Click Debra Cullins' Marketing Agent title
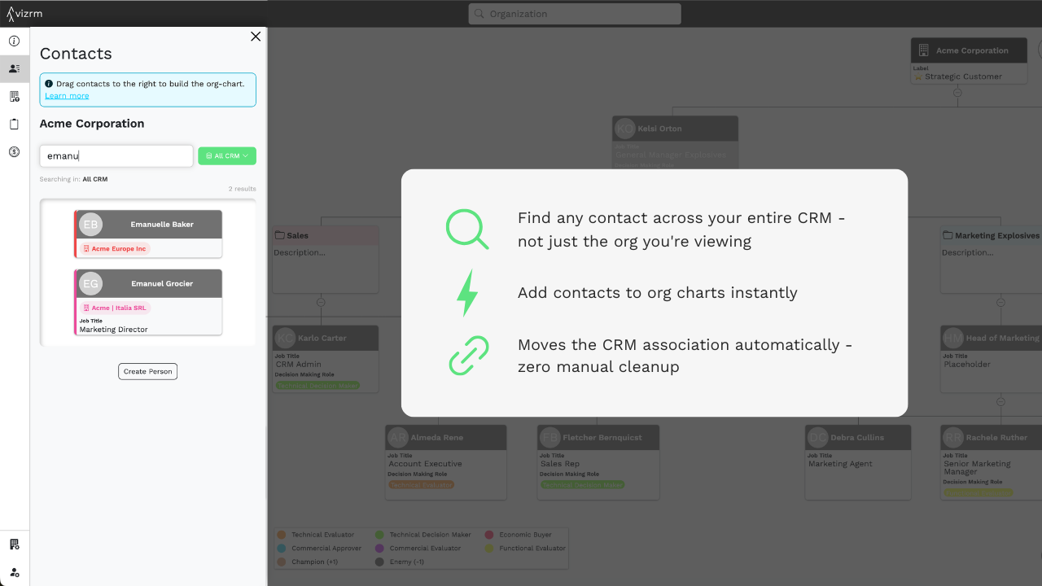Viewport: 1042px width, 586px height. click(x=840, y=464)
